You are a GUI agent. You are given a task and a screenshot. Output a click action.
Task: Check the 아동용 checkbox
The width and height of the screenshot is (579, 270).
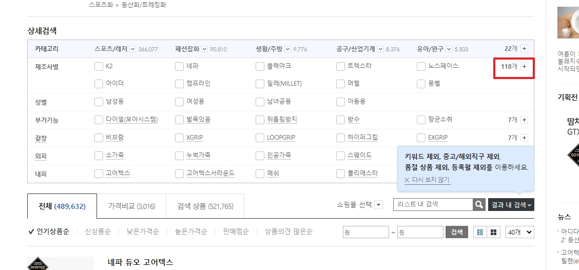(340, 102)
